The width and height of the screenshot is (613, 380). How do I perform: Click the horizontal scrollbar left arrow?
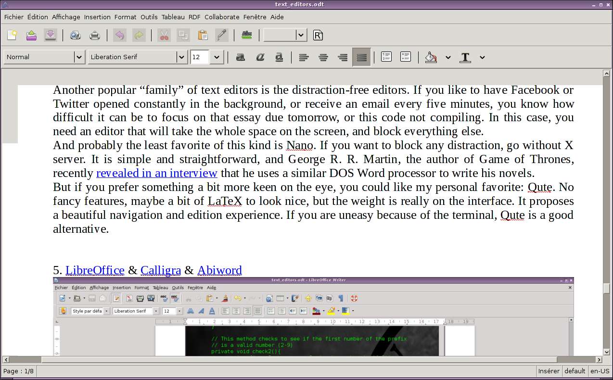pos(6,359)
